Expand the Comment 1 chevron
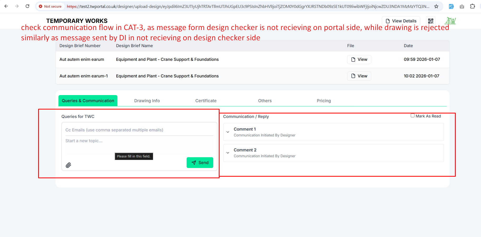The width and height of the screenshot is (481, 237). [228, 132]
